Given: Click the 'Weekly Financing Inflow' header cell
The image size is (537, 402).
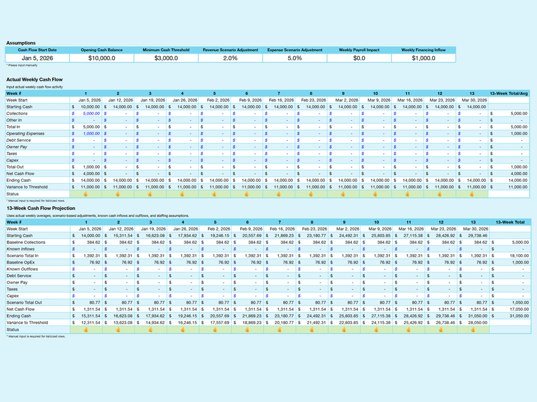Looking at the screenshot, I should (424, 50).
